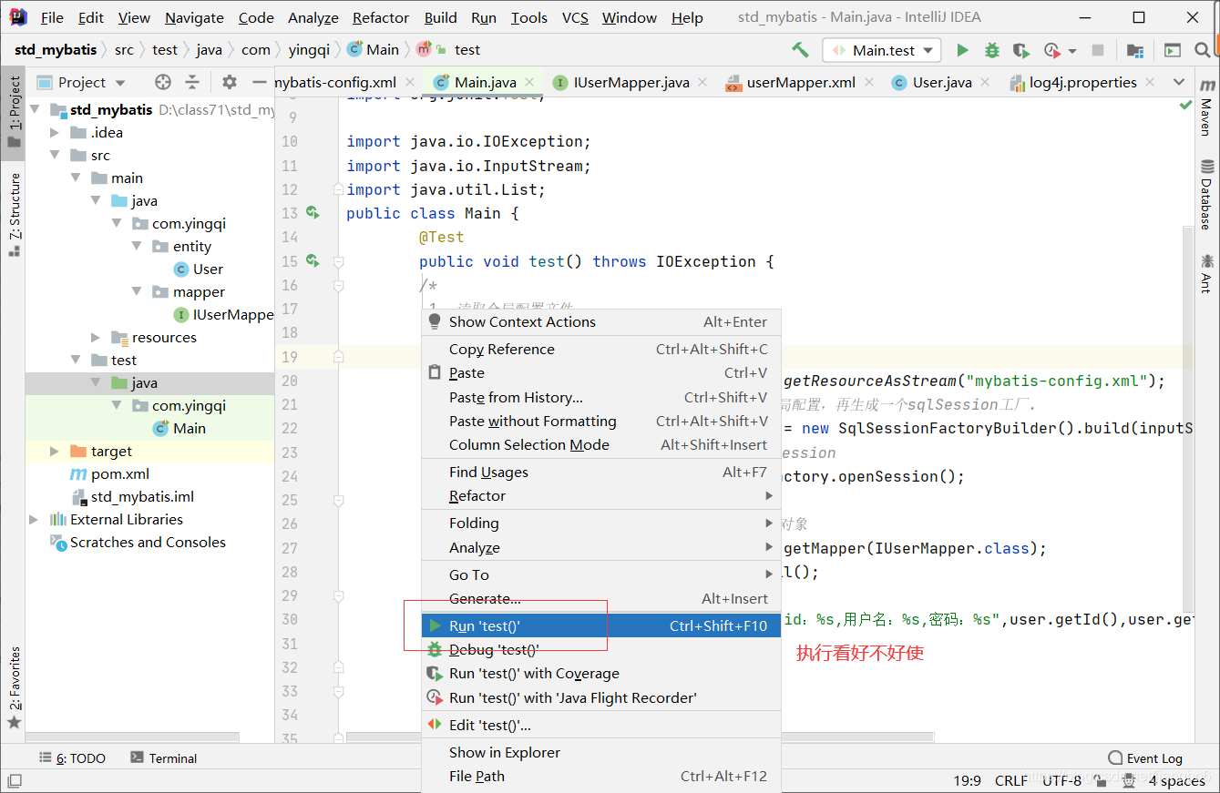Open Main.test run configuration dropdown

881,50
